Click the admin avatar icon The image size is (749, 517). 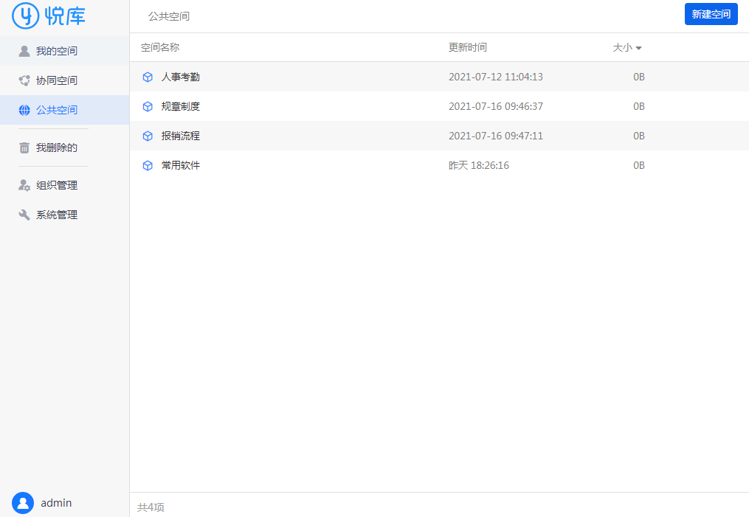pos(22,503)
